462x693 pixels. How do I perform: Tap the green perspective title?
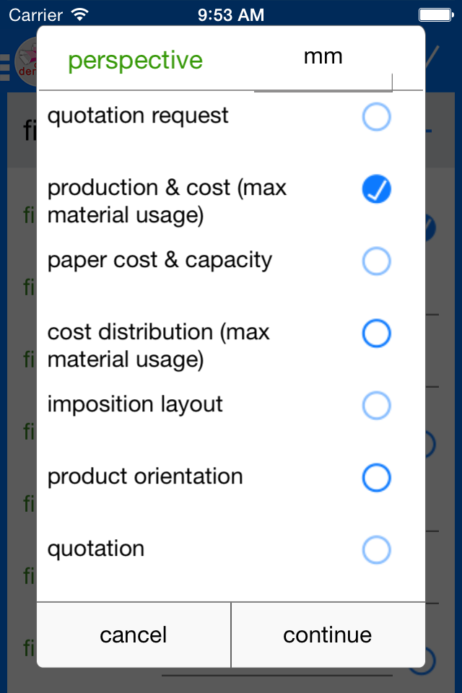pyautogui.click(x=135, y=61)
